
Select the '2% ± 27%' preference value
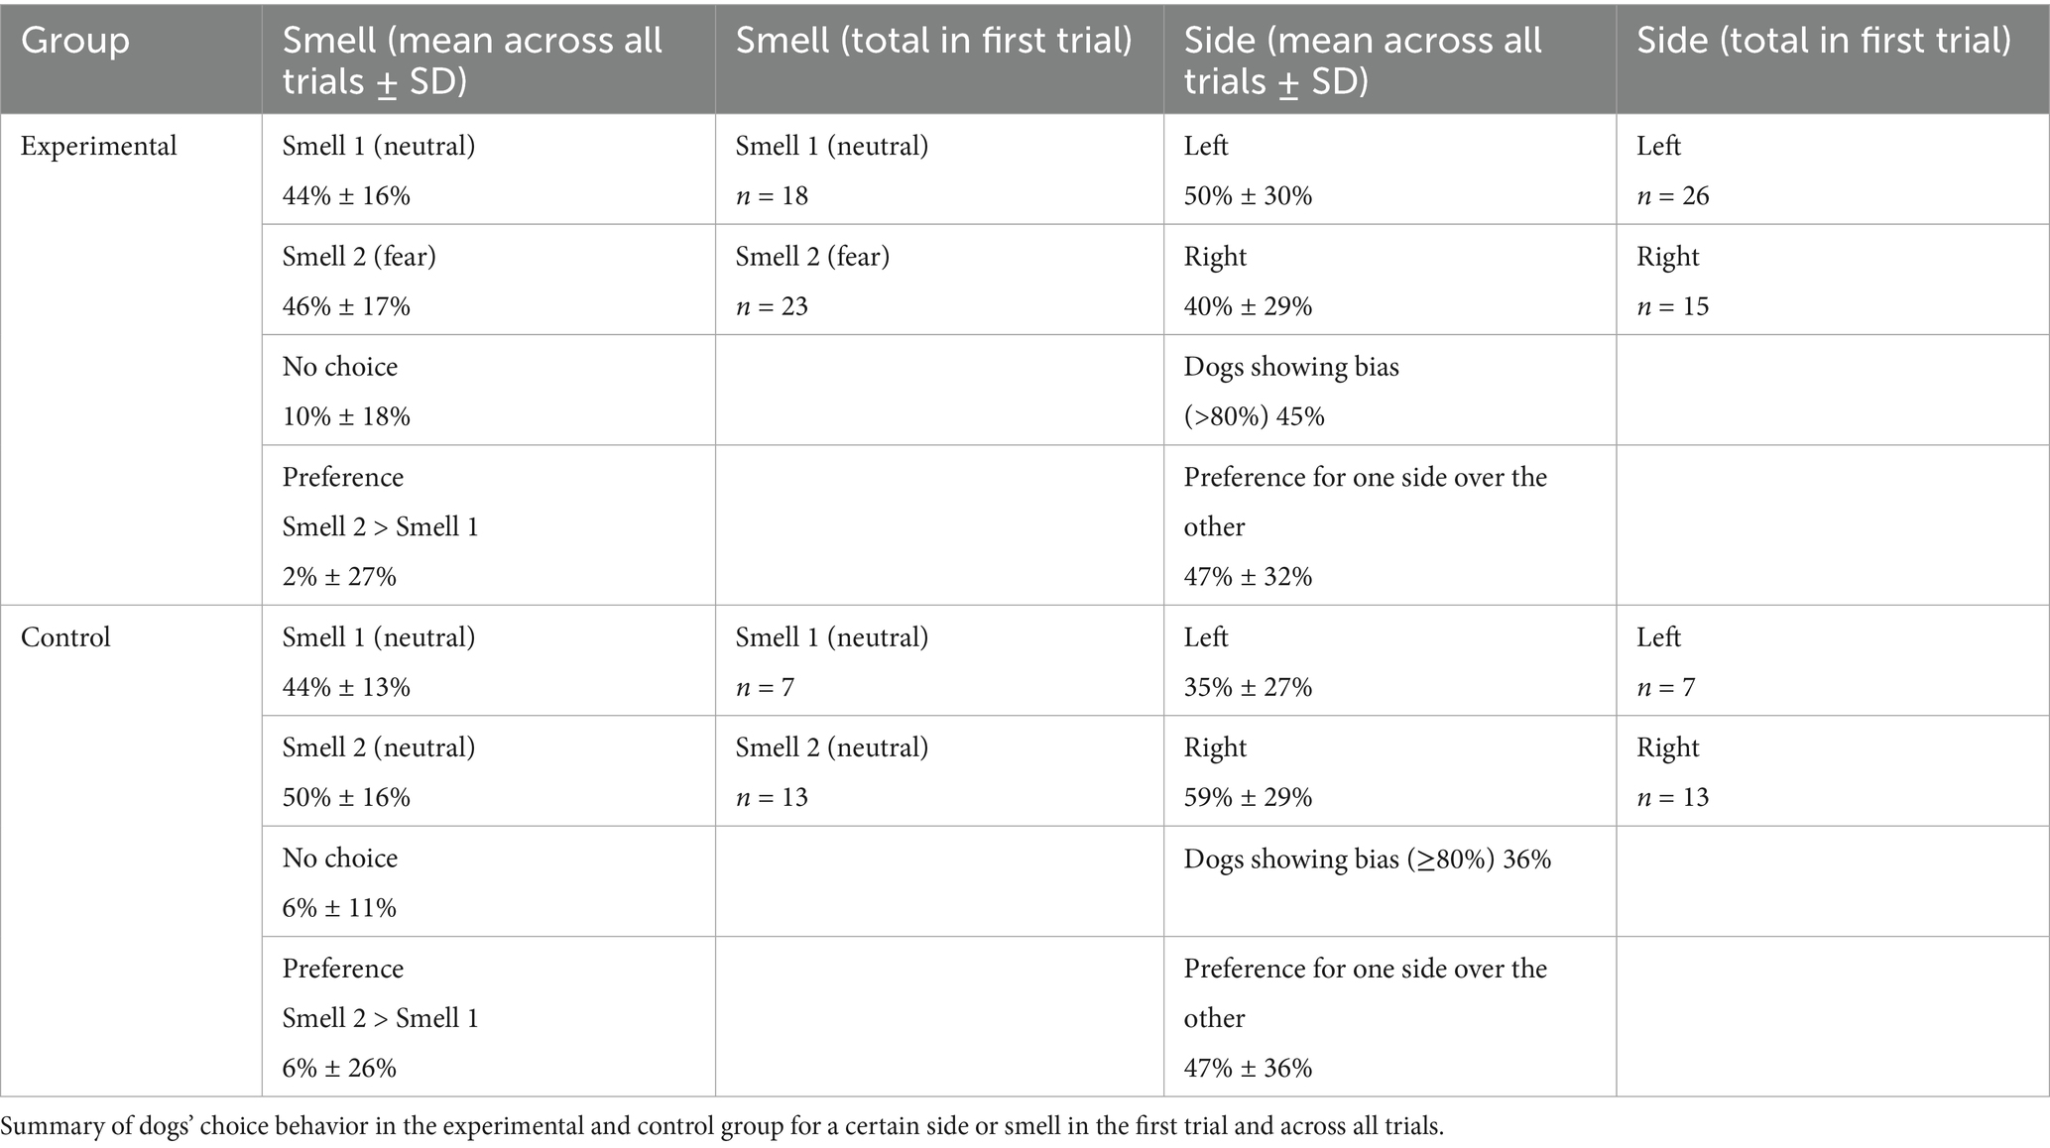coord(339,576)
